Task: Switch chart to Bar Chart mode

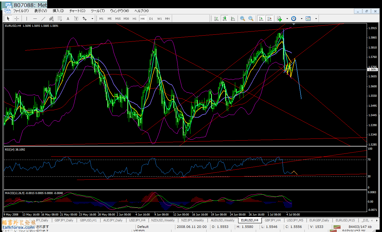Action: [x=216, y=19]
